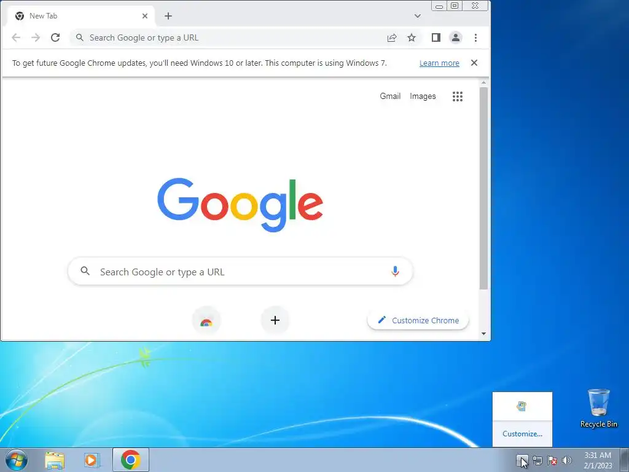629x472 pixels.
Task: Open the Action Center flag icon
Action: coord(552,460)
